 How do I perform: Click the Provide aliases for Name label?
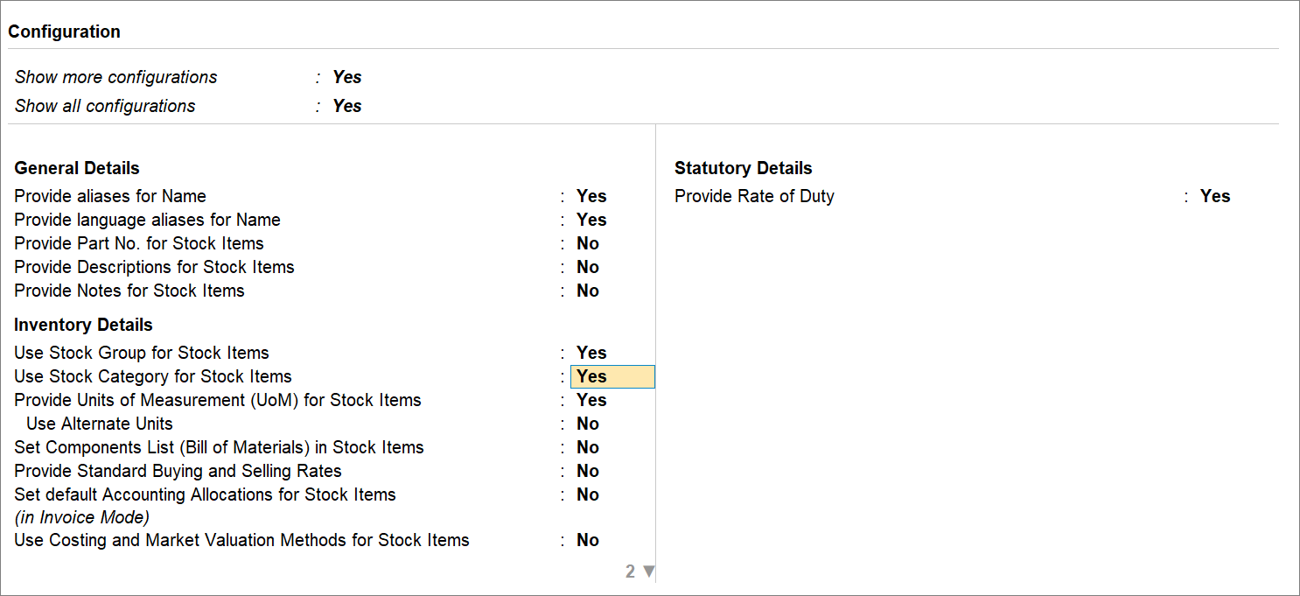[x=110, y=196]
